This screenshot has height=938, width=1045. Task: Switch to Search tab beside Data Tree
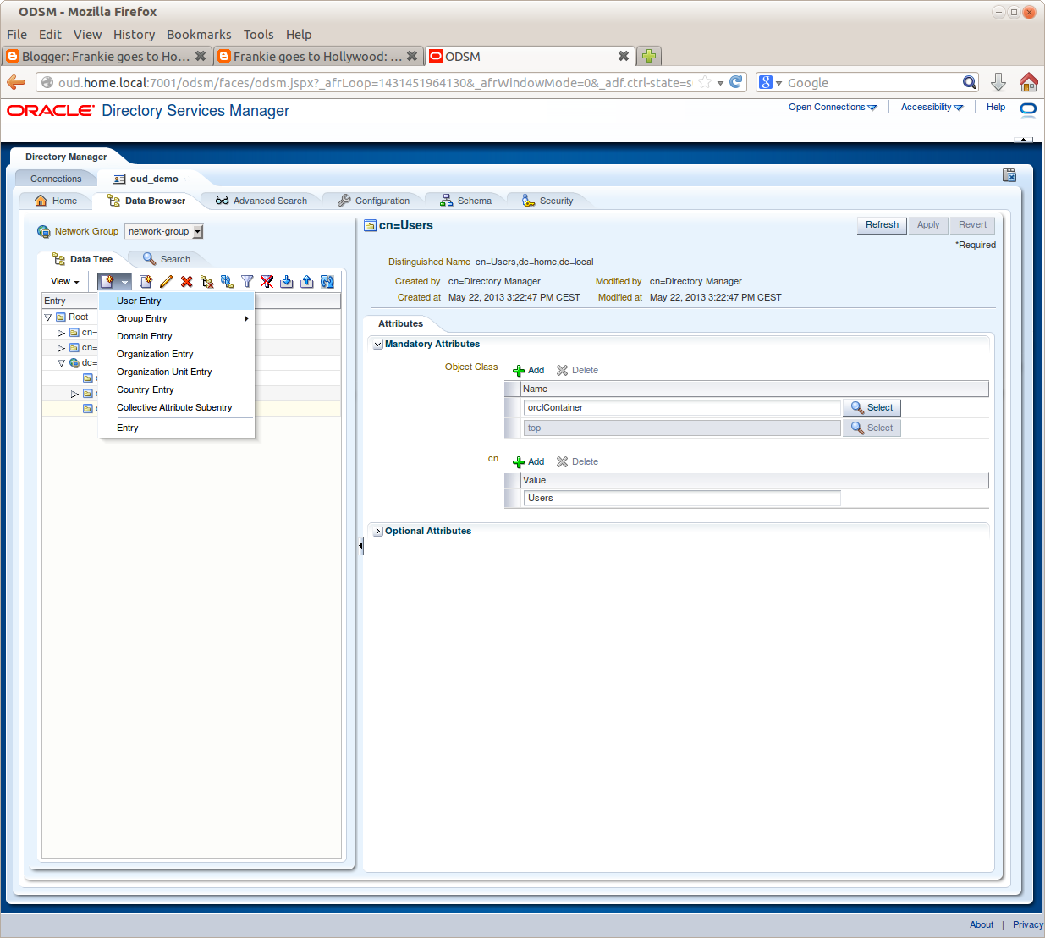[x=167, y=260]
